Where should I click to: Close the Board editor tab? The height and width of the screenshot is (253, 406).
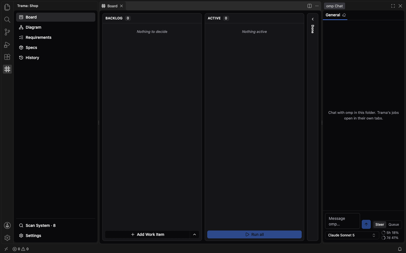pos(122,6)
